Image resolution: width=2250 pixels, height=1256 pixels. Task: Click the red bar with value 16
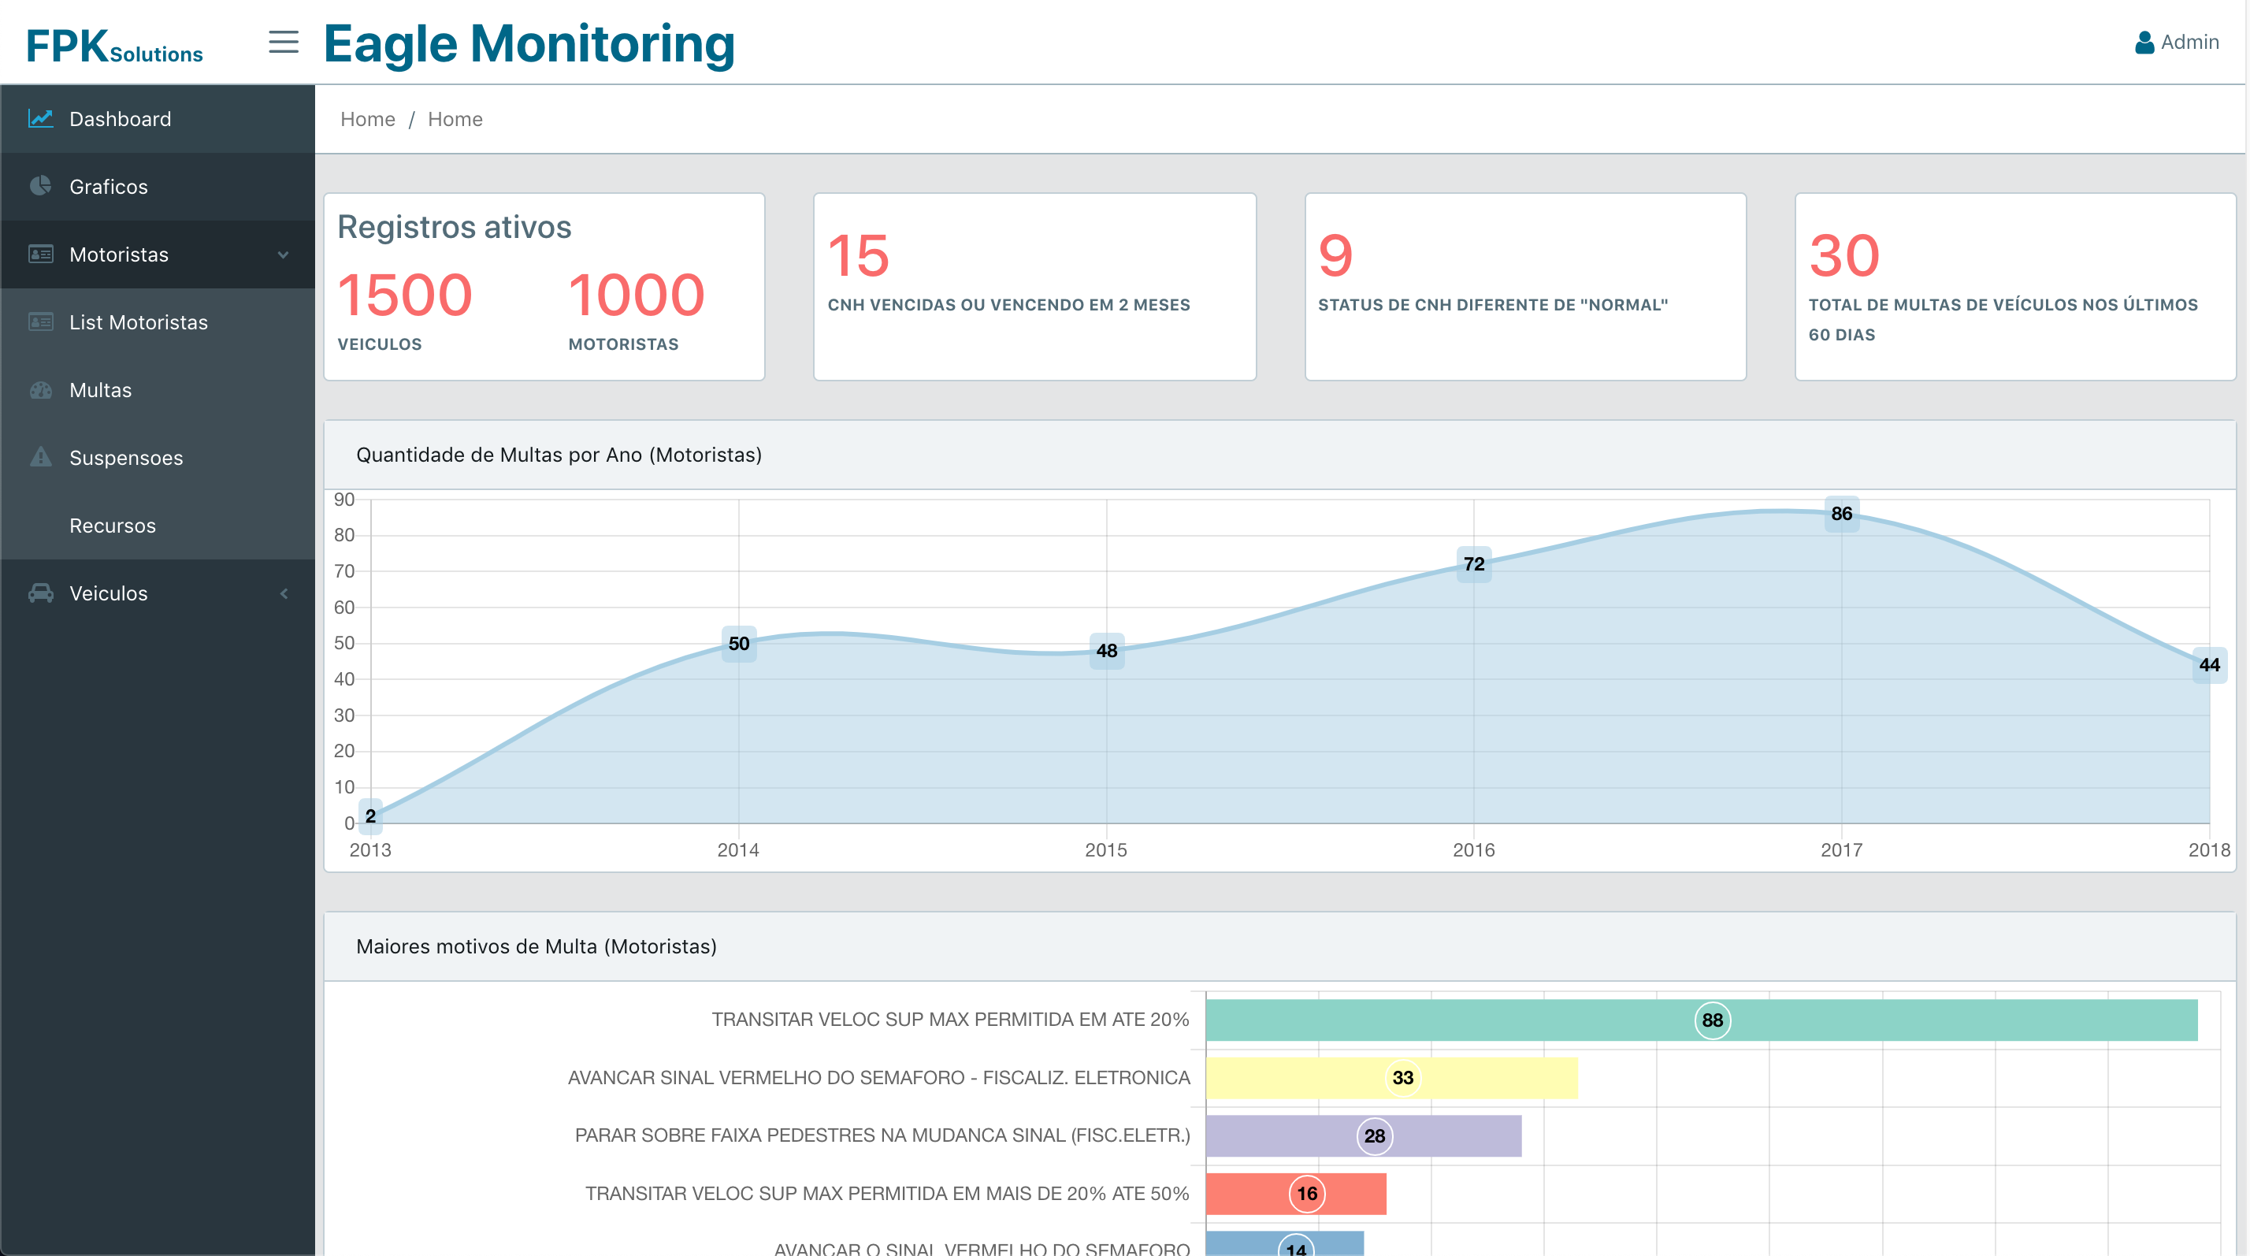click(x=1296, y=1193)
